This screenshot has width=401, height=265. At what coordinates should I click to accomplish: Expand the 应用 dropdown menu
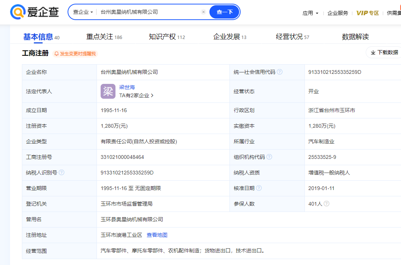[310, 13]
